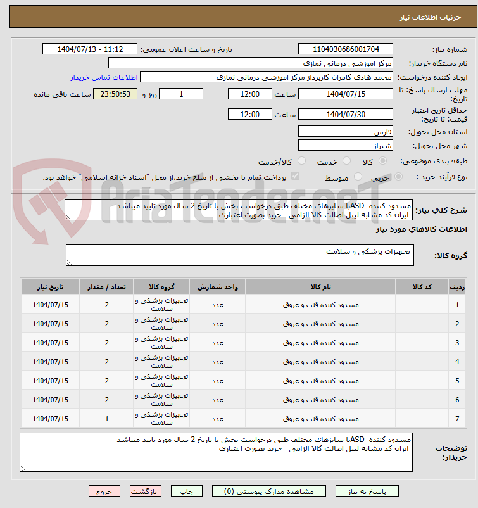Click the اطلاعات کالاهای مورد نیاز heading
Viewport: 478px width, 508px height.
click(421, 229)
